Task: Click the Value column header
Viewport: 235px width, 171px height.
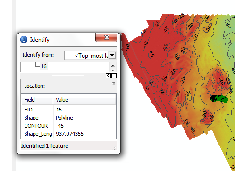Action: [84, 100]
